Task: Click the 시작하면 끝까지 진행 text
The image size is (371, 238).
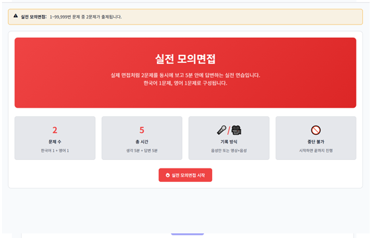Action: click(x=316, y=151)
